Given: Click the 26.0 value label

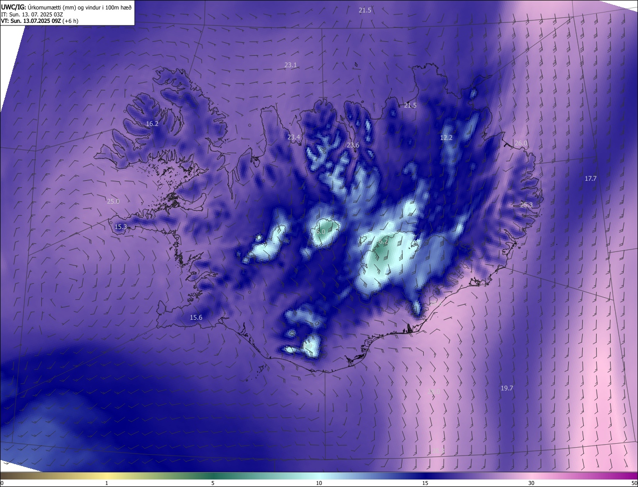Looking at the screenshot, I should click(521, 143).
